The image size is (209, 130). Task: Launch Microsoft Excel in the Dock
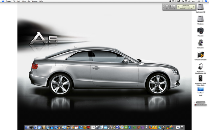pos(135,127)
